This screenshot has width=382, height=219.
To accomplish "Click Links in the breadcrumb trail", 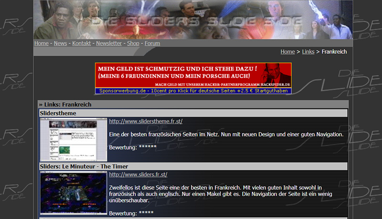I will tap(308, 52).
